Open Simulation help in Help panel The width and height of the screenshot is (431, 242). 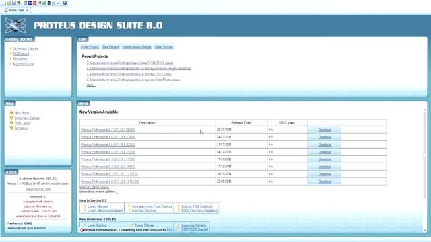(x=21, y=128)
